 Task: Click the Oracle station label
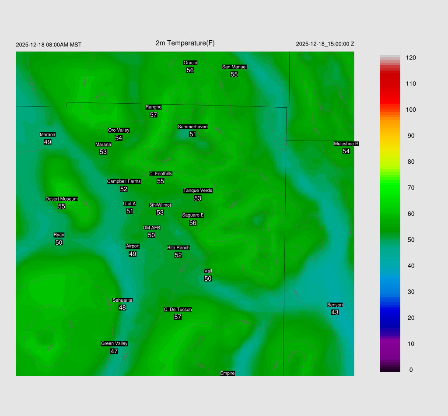pos(190,63)
